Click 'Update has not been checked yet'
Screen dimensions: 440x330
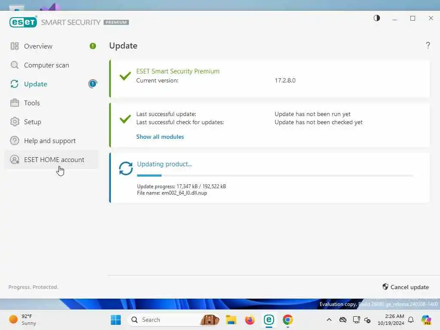[318, 122]
